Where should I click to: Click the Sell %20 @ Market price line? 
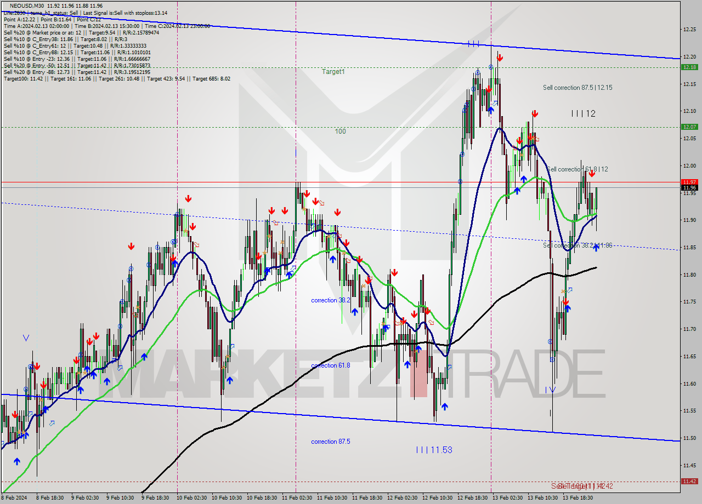81,32
